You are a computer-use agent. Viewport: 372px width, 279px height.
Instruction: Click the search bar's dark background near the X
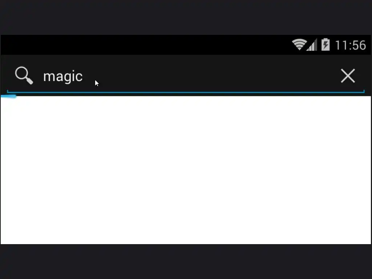coord(330,76)
